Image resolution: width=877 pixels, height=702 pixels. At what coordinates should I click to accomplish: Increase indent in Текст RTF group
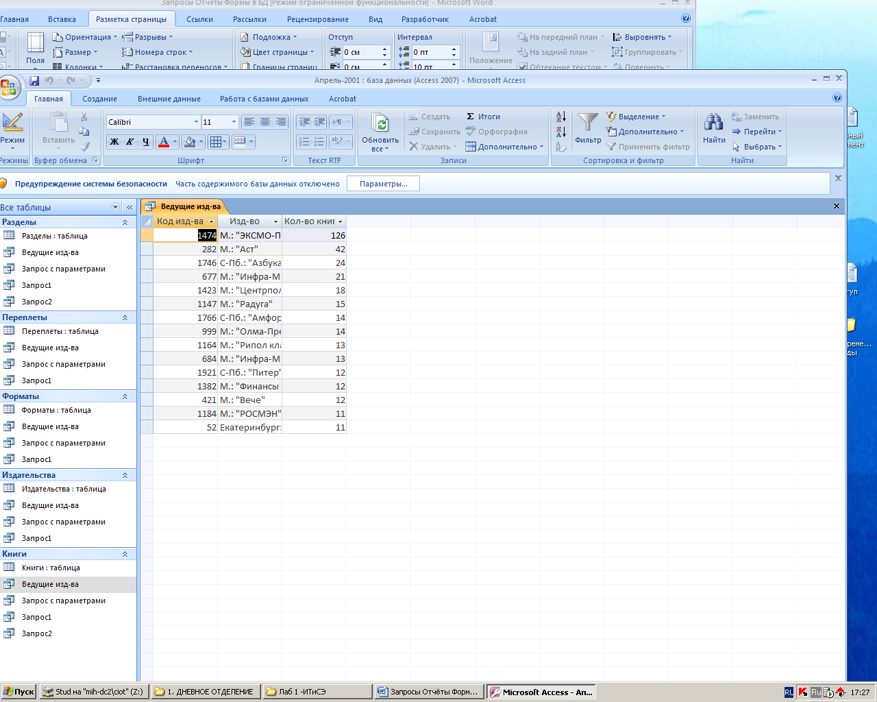coord(320,122)
